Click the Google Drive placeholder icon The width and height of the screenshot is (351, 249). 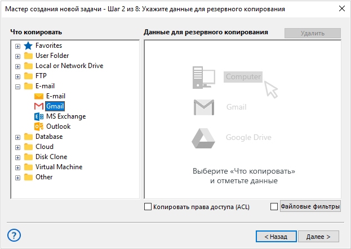coord(203,138)
